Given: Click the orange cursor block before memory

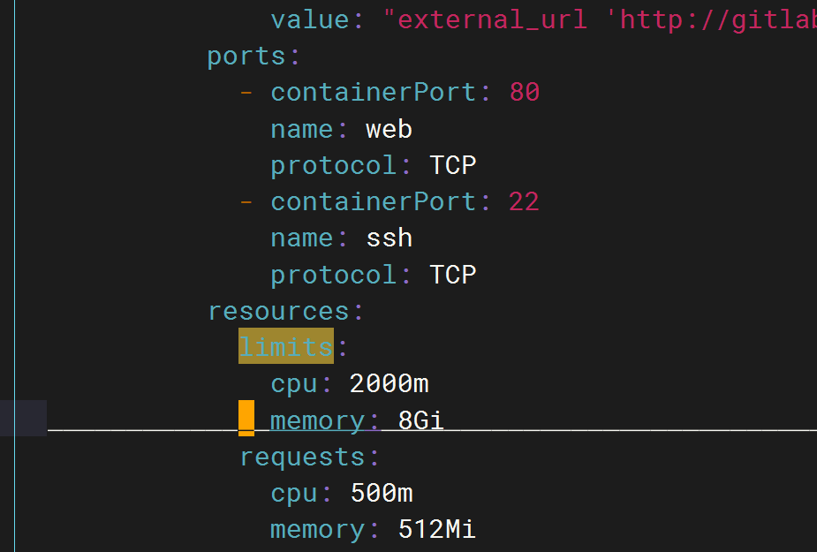Looking at the screenshot, I should [246, 418].
